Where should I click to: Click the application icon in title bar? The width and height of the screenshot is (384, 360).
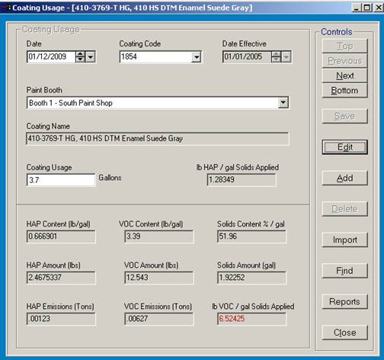pyautogui.click(x=5, y=8)
